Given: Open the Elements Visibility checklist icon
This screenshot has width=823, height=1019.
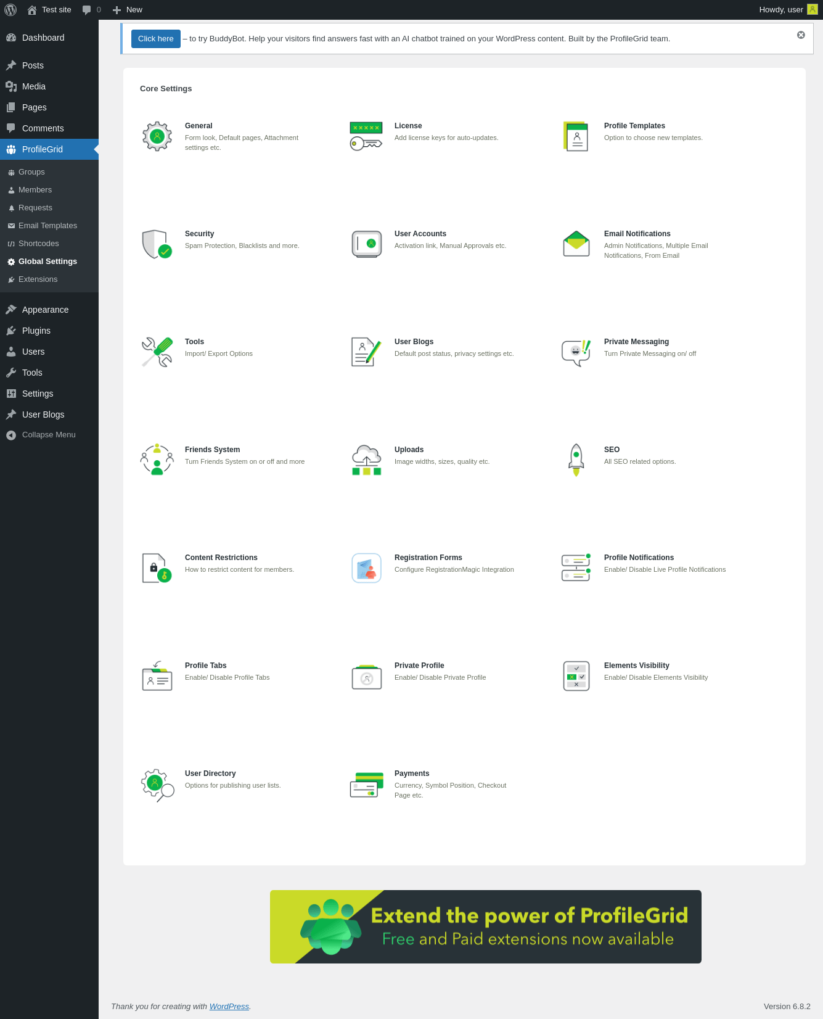Looking at the screenshot, I should point(576,676).
